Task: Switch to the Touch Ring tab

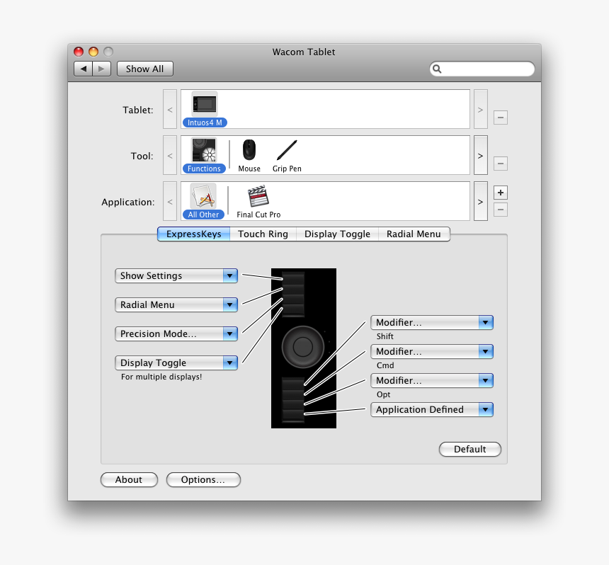Action: click(x=263, y=234)
